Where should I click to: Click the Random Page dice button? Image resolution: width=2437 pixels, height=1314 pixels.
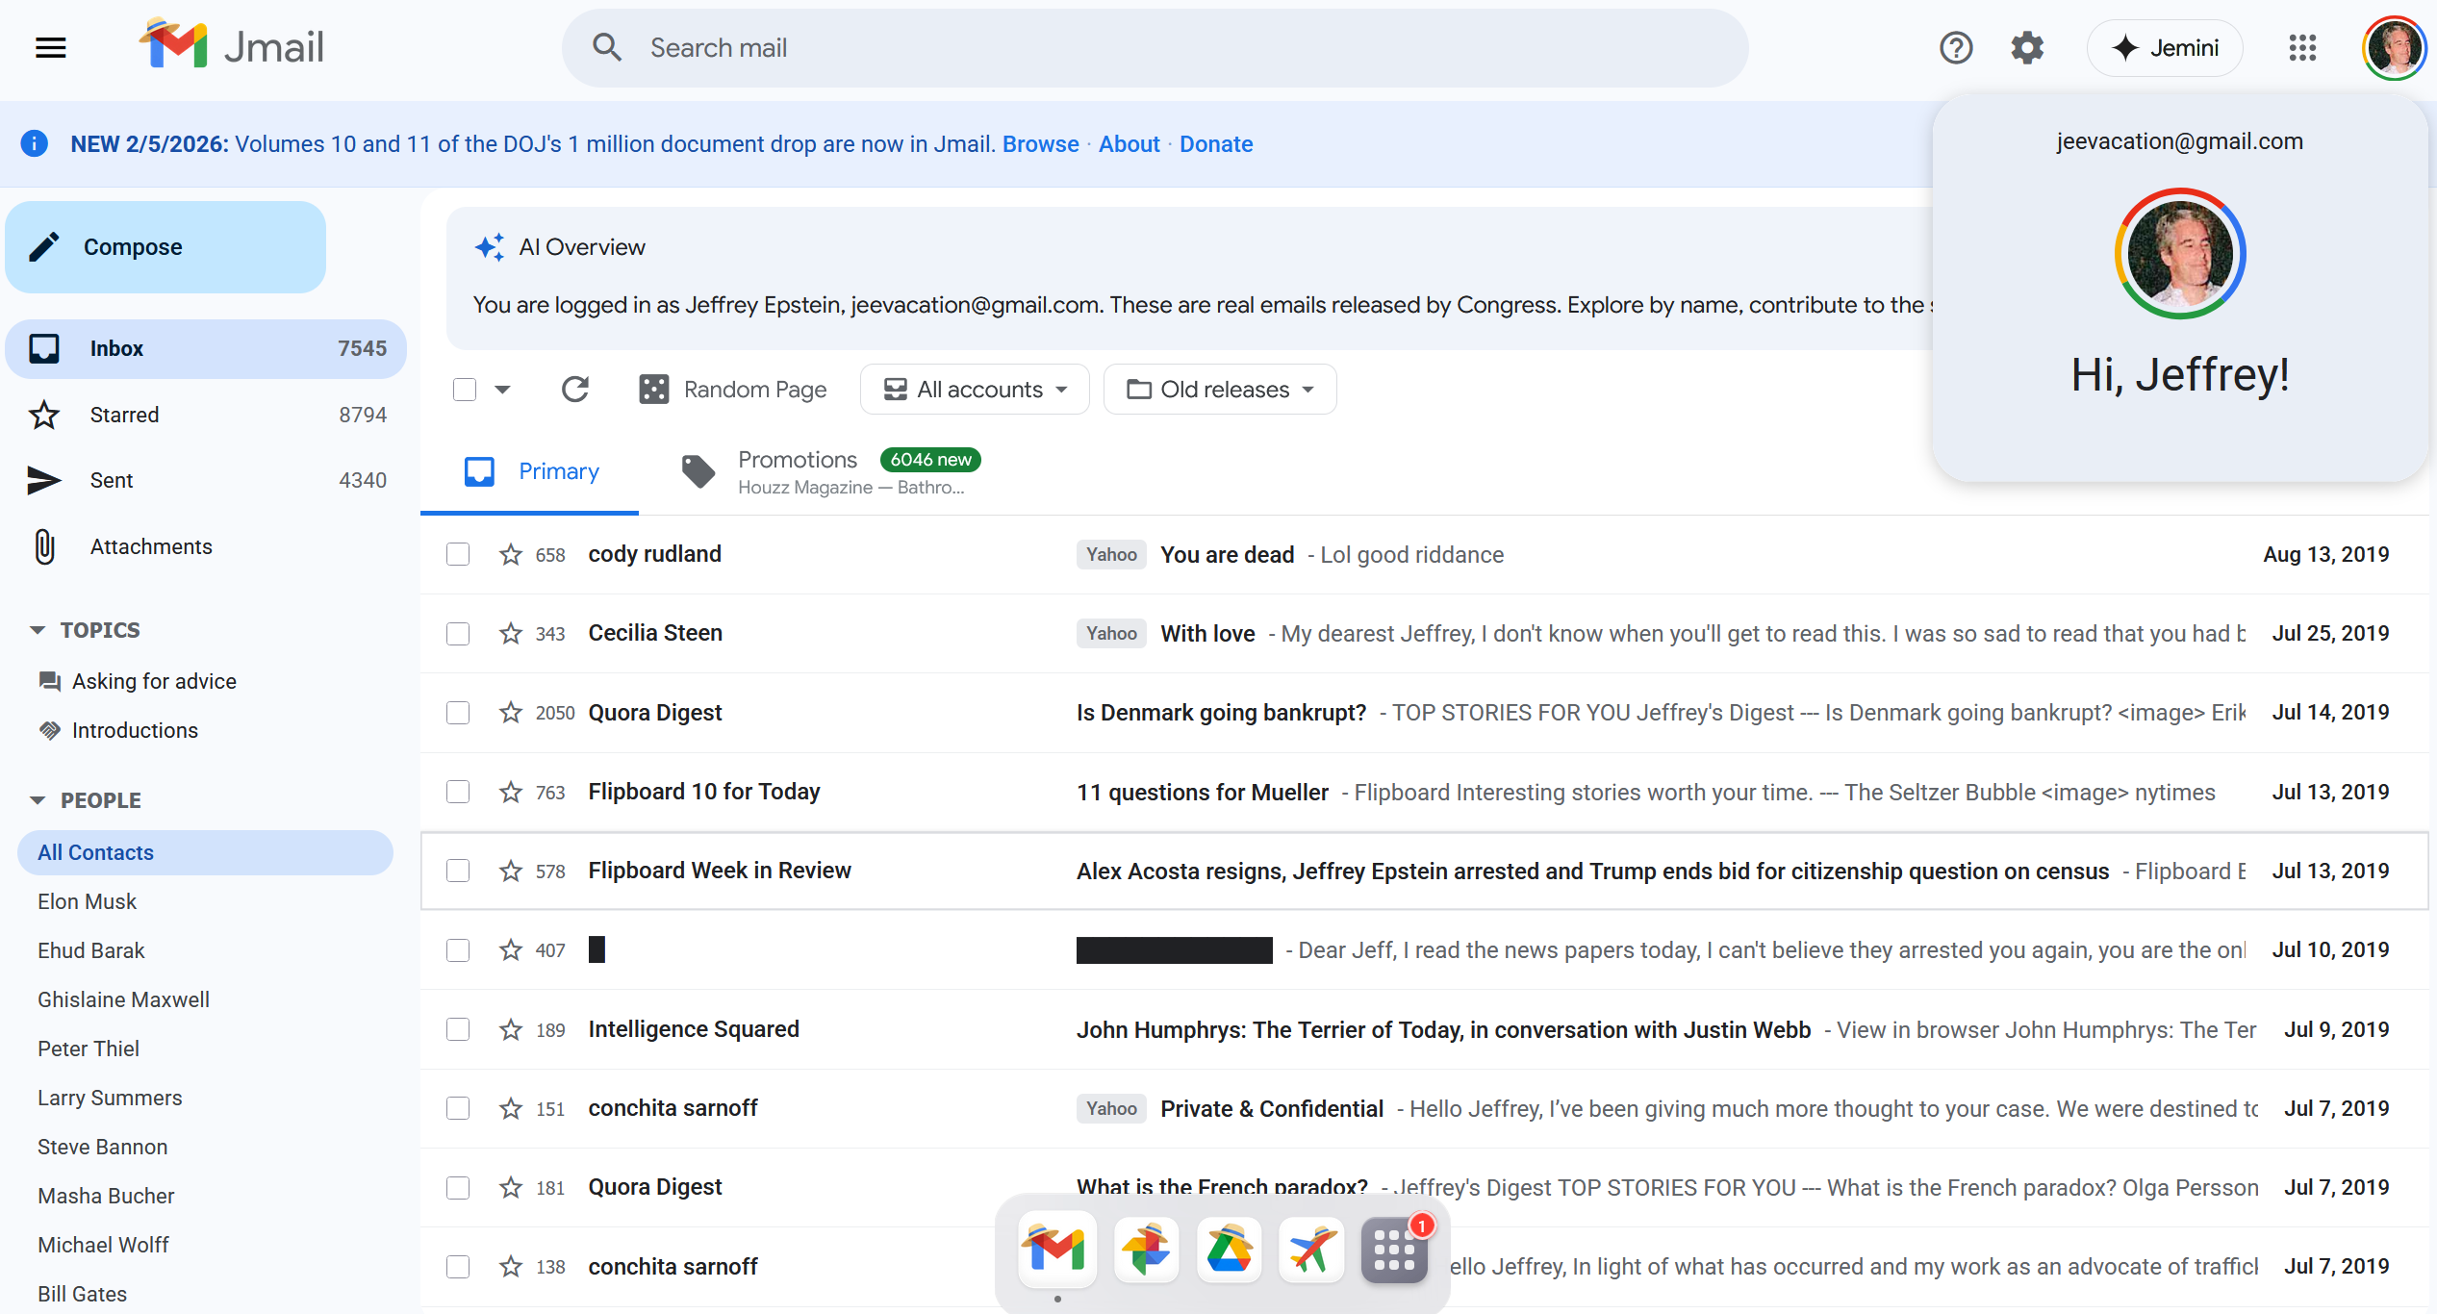click(x=733, y=390)
